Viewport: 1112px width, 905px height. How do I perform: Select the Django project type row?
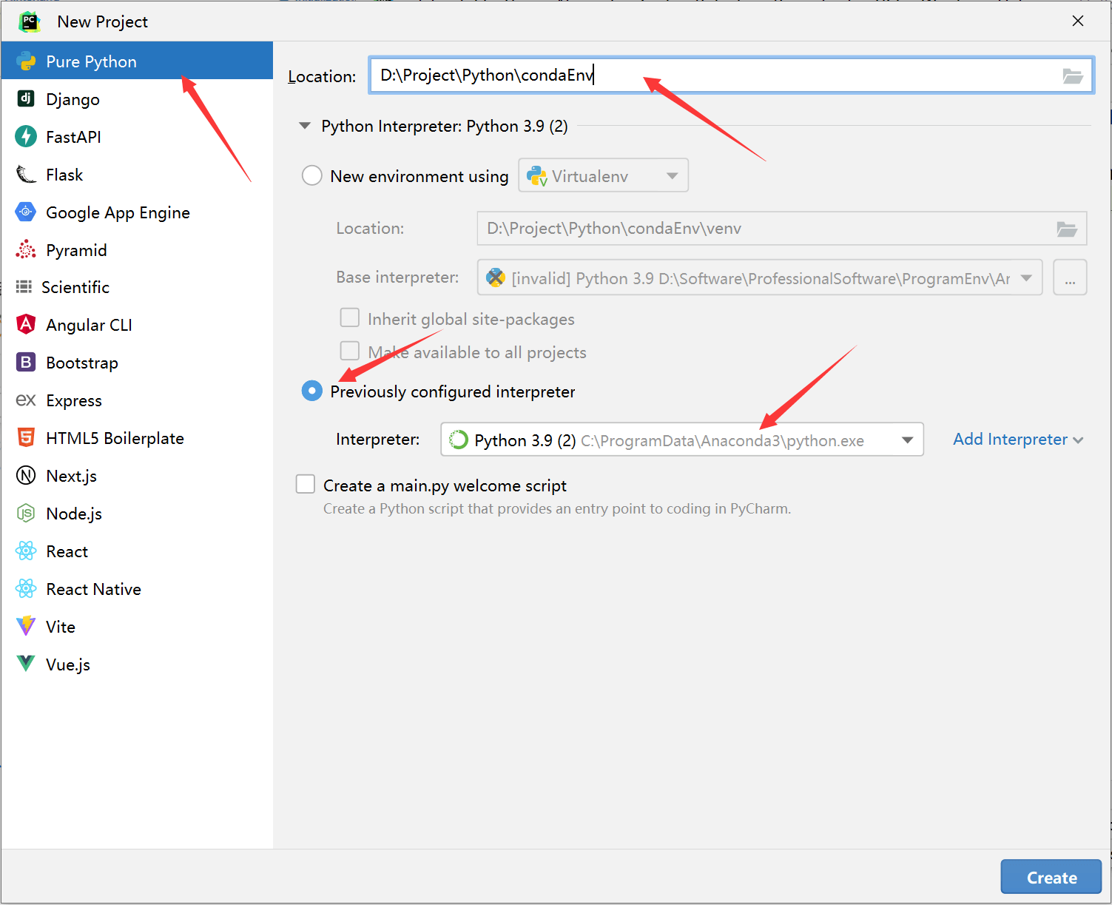click(137, 98)
